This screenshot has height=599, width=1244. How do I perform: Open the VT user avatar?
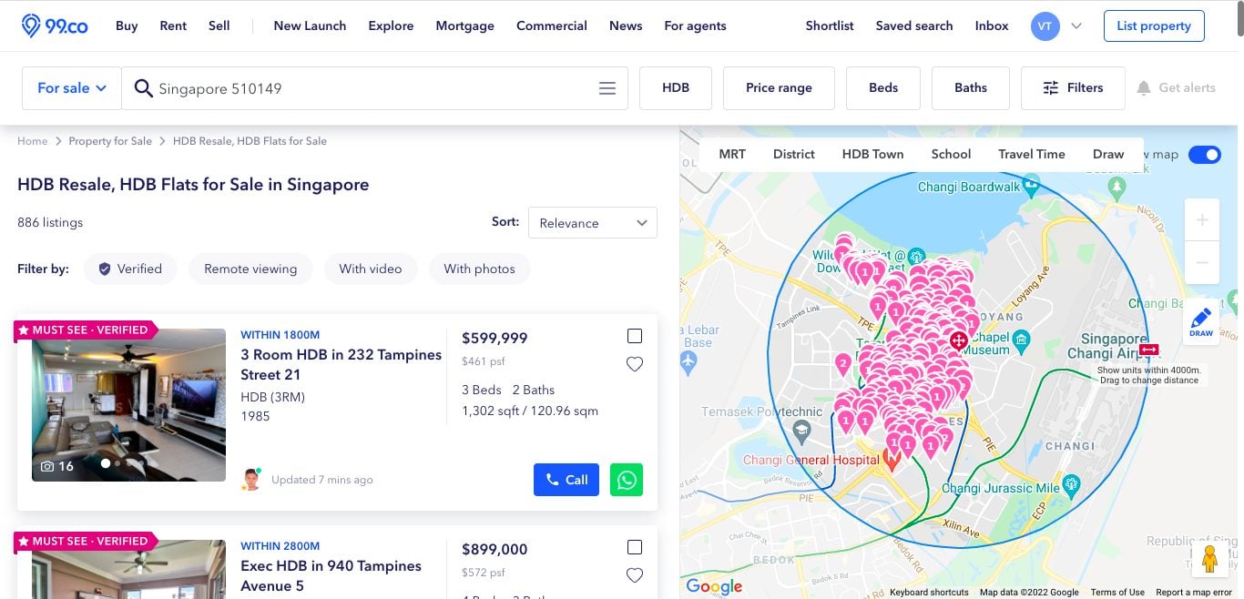click(x=1045, y=25)
